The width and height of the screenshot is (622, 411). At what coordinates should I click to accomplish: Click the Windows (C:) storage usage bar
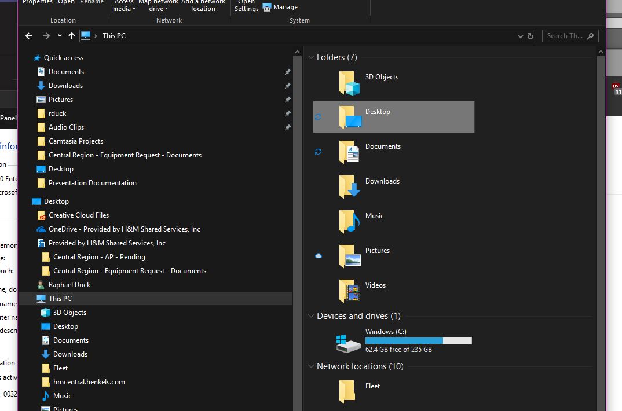click(418, 340)
